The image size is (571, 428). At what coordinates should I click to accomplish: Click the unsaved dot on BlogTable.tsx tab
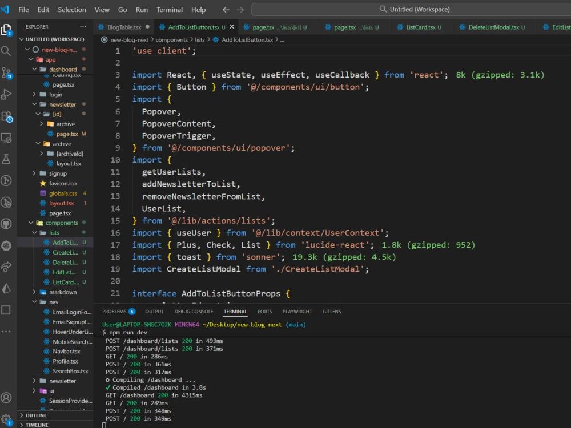coord(147,27)
